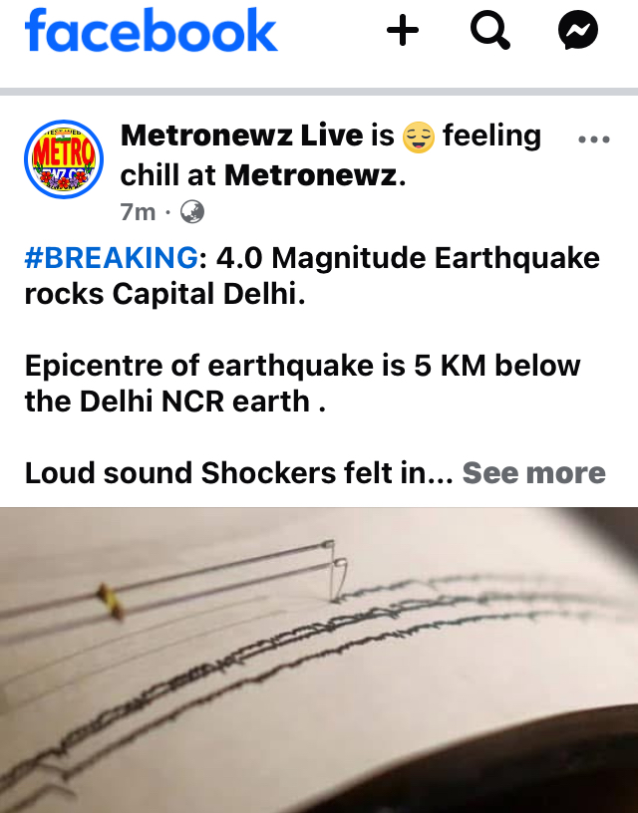Go to home via facebook logo
Screen dimensions: 638x813
[151, 30]
